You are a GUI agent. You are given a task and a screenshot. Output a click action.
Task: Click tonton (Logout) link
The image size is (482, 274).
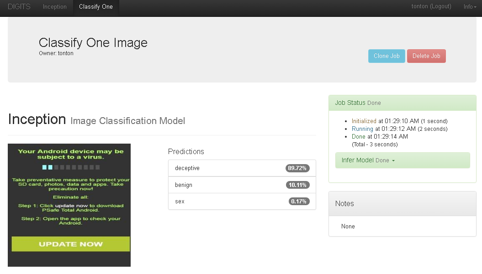click(x=431, y=6)
